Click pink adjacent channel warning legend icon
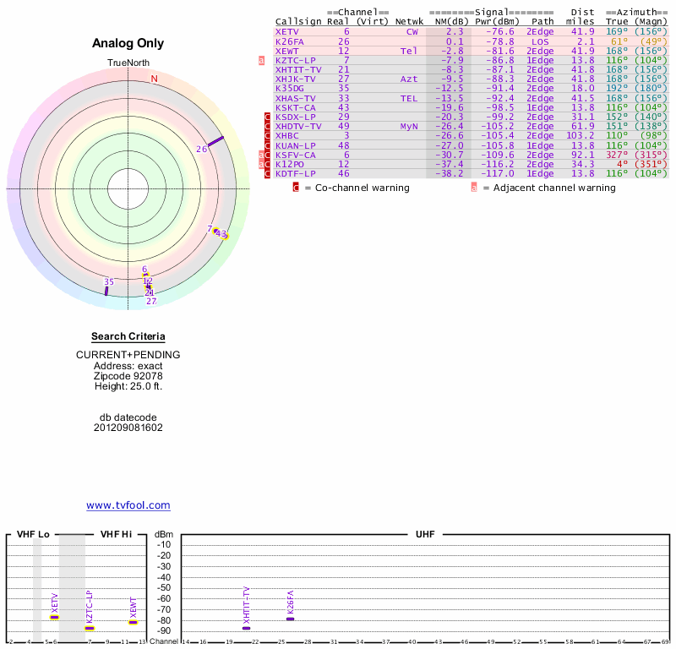This screenshot has height=649, width=676. pos(473,188)
